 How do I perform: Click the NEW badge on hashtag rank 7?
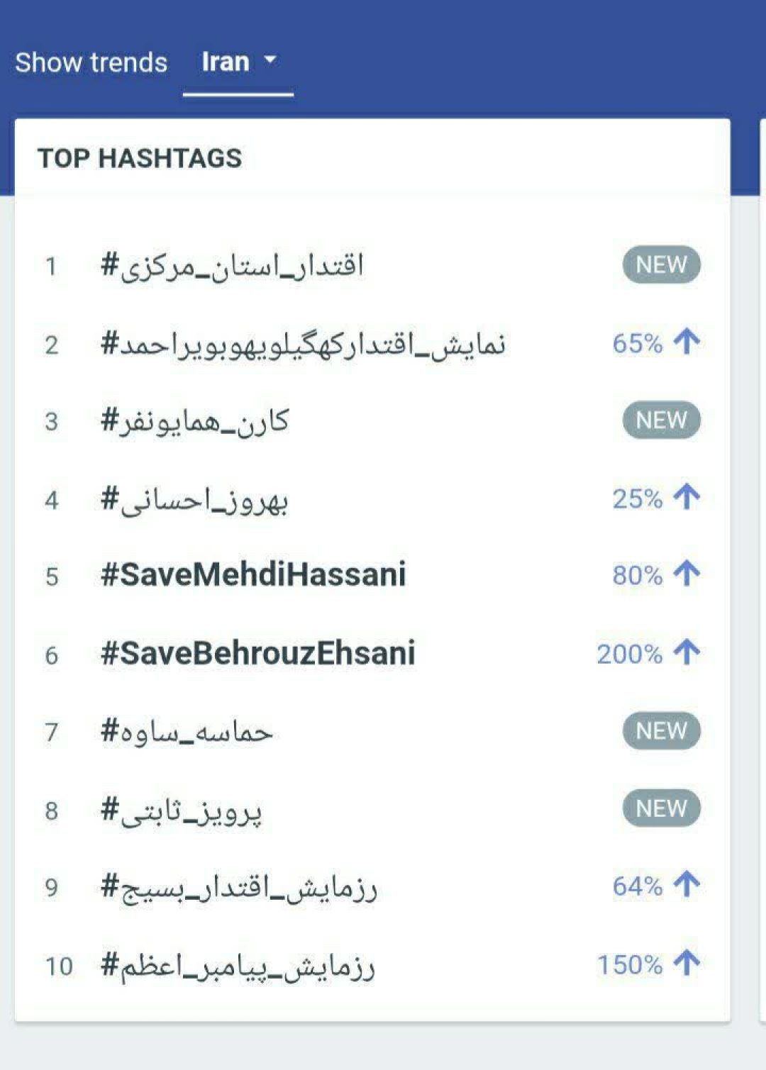661,731
